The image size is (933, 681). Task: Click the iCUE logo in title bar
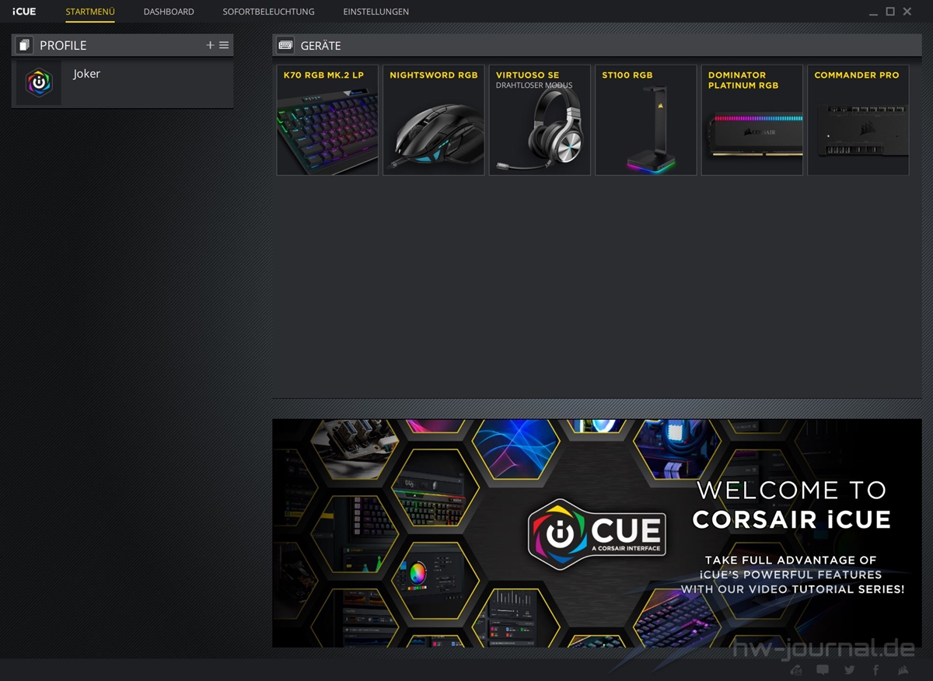24,12
